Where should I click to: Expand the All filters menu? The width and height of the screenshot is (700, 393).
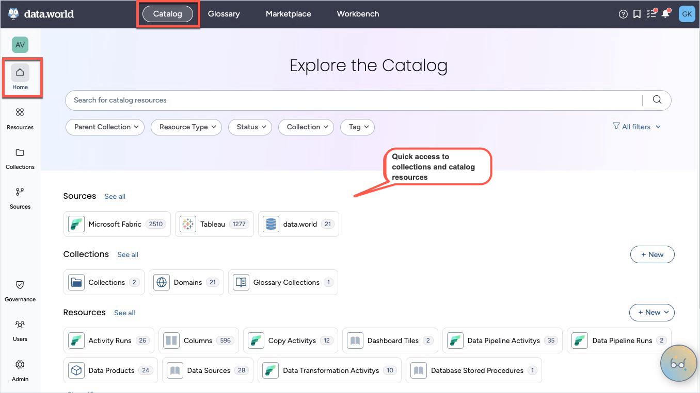coord(637,127)
